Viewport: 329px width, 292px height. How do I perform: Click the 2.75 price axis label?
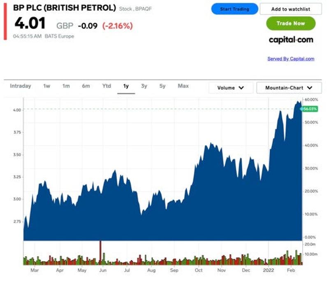click(x=17, y=222)
